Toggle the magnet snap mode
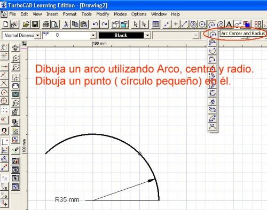 pos(4,131)
